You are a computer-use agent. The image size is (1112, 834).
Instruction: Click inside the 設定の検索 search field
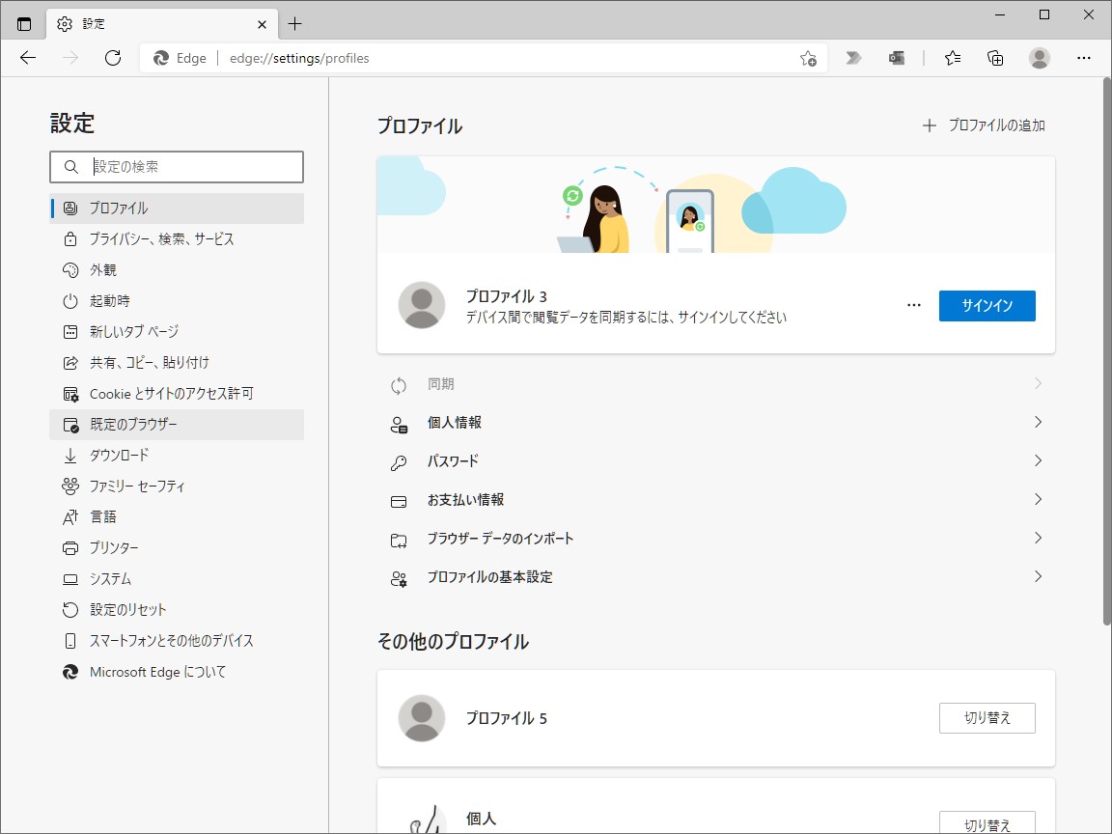pos(177,167)
